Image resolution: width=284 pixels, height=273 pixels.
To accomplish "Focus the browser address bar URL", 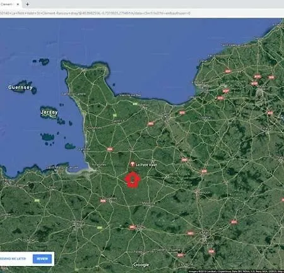I will pos(95,13).
